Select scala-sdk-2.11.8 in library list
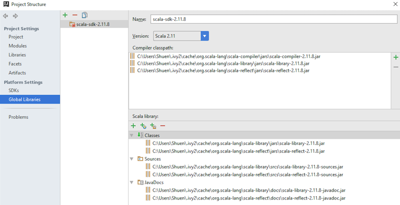This screenshot has width=400, height=205. tap(94, 24)
